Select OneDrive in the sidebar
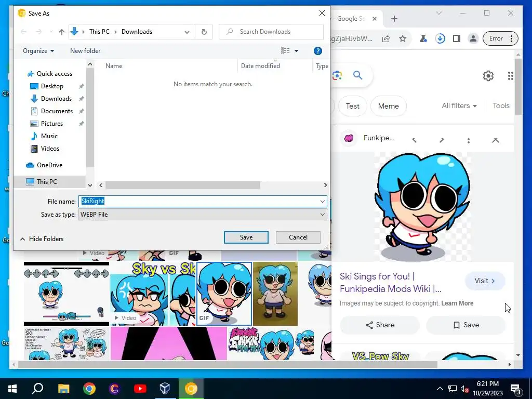Viewport: 532px width, 399px height. (49, 165)
